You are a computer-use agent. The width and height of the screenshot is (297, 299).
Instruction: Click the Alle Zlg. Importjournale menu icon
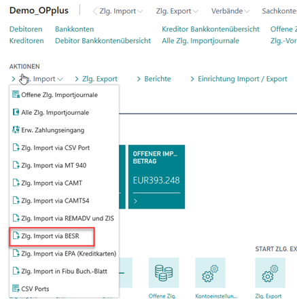tap(16, 112)
